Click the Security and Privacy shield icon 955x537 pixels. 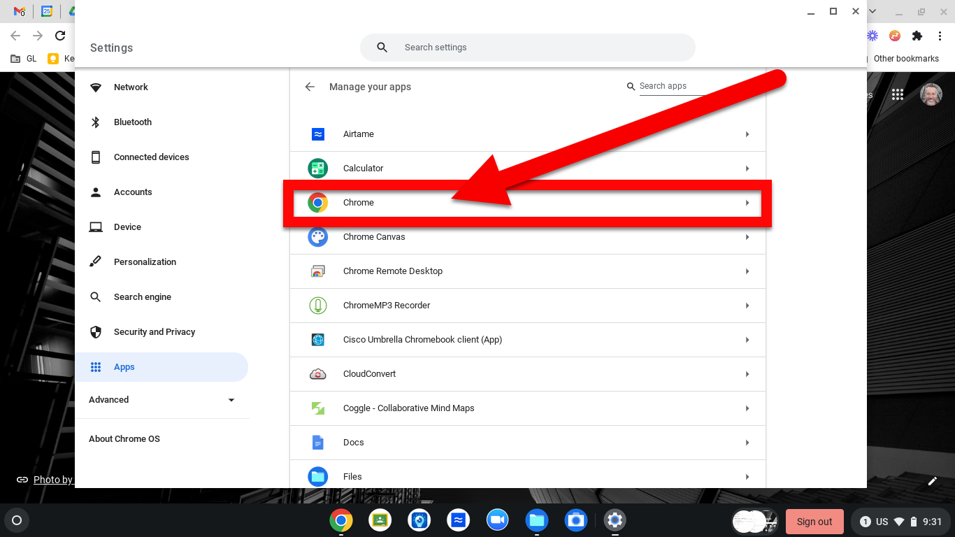pos(96,332)
